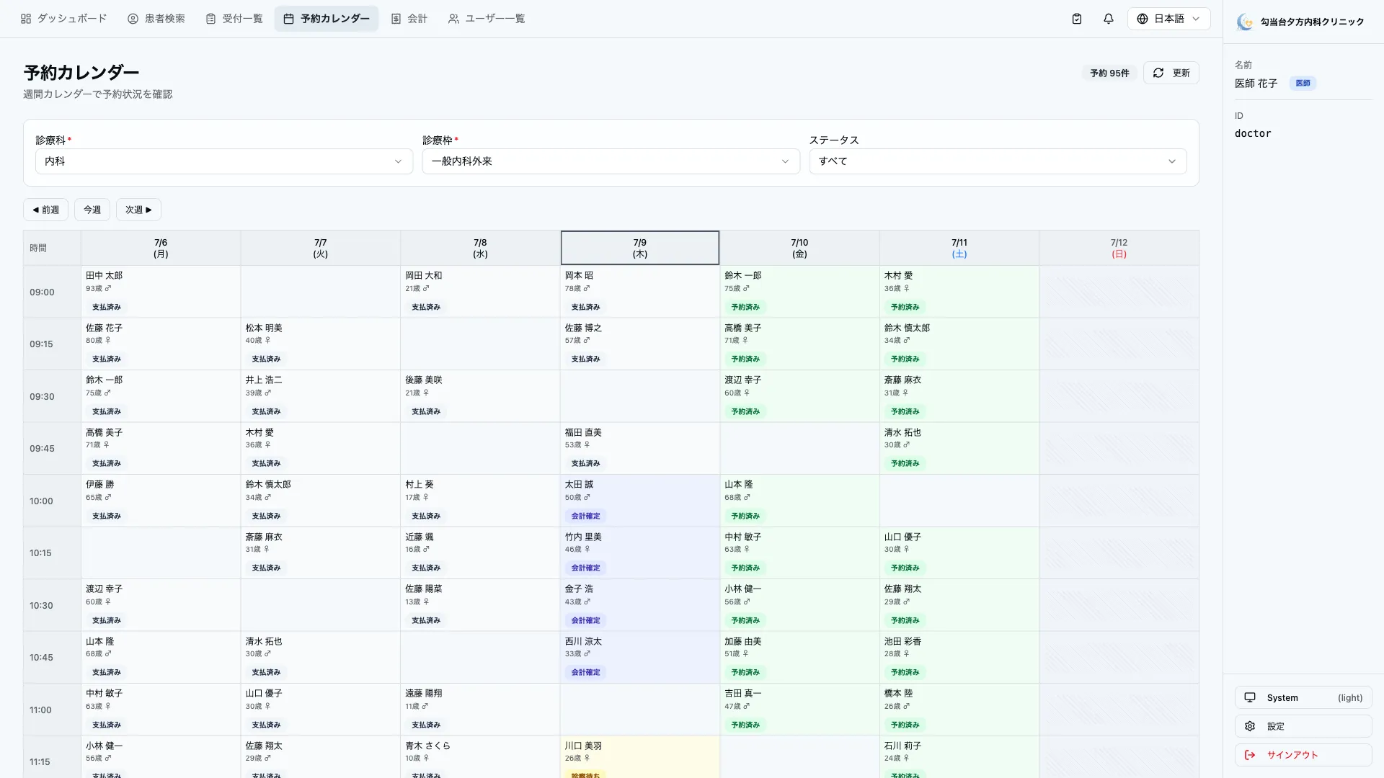Open 近藤 颯 appointment on 7/8

click(x=480, y=553)
